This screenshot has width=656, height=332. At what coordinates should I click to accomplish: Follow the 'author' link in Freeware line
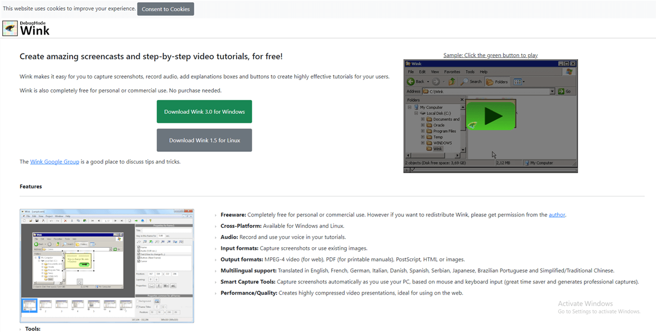coord(557,214)
